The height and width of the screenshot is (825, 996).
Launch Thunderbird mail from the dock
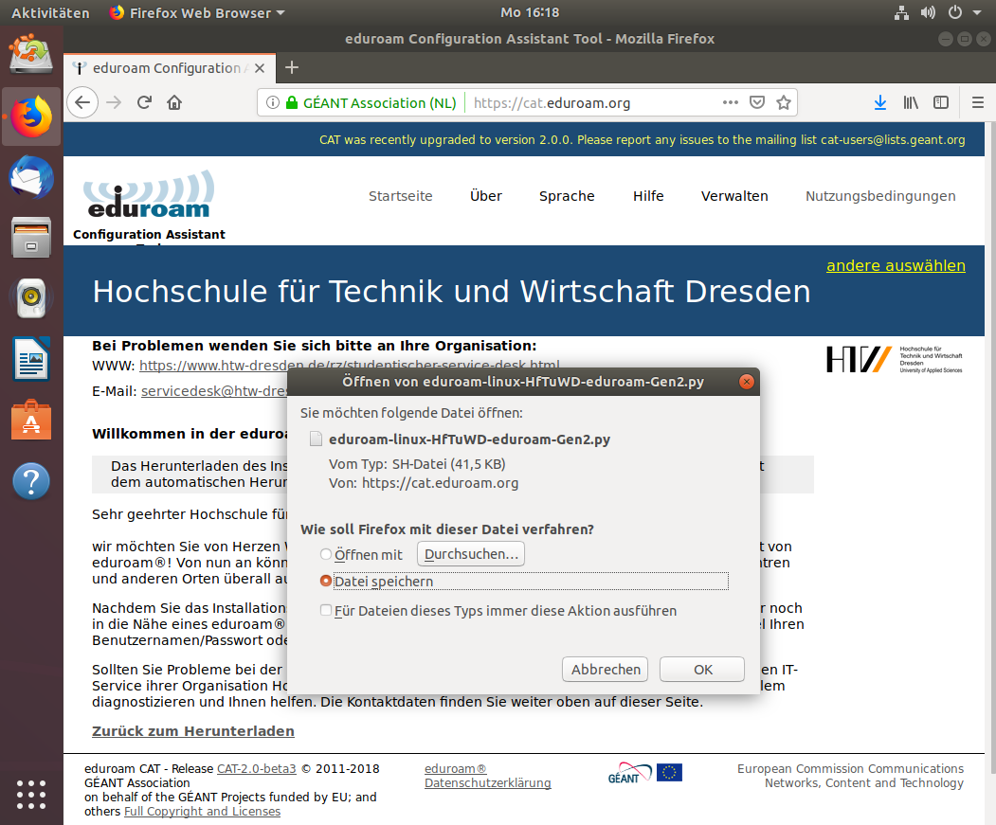[31, 177]
